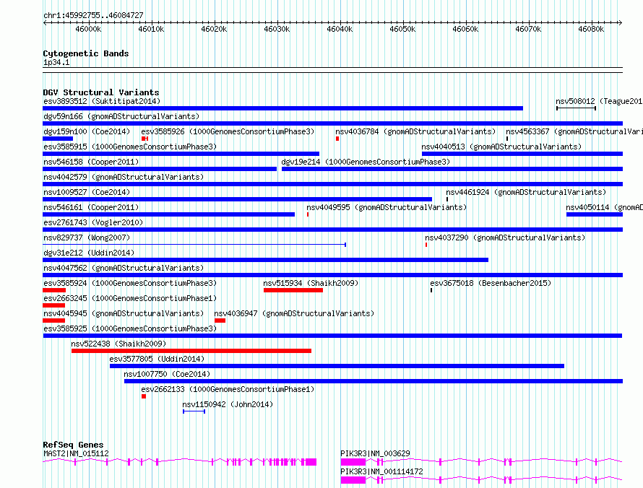The width and height of the screenshot is (643, 488).
Task: Open nsv4042579 (gnomADStructuralVariants) label
Action: pyautogui.click(x=124, y=177)
